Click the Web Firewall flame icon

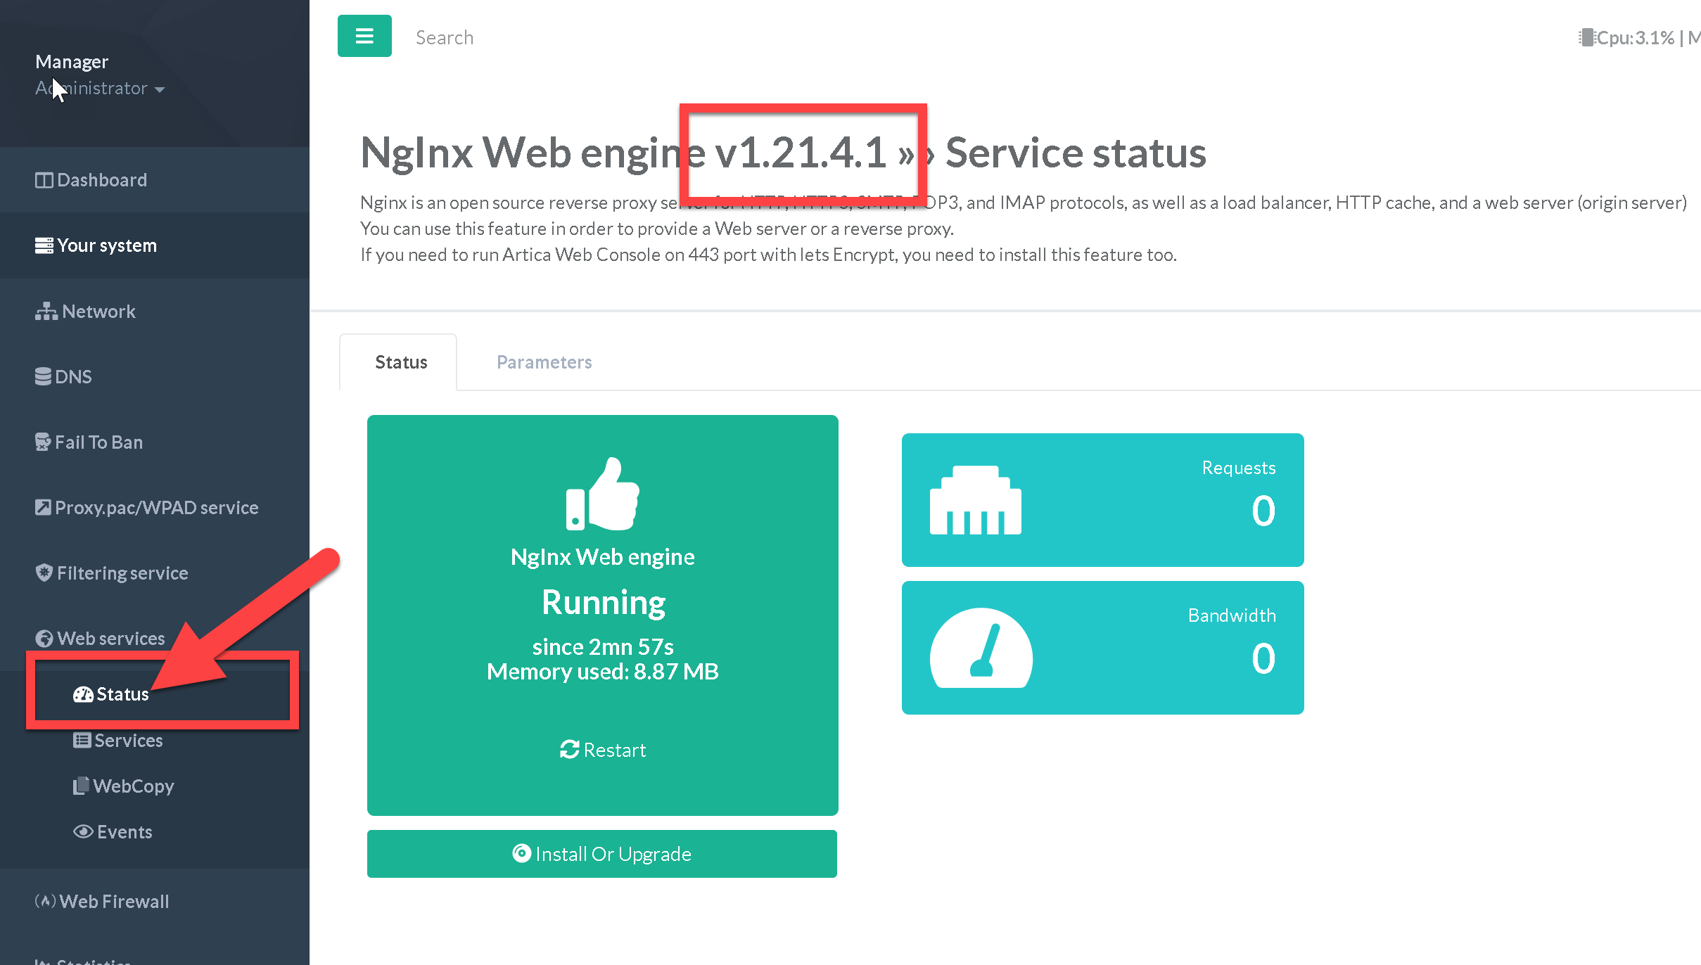click(45, 901)
